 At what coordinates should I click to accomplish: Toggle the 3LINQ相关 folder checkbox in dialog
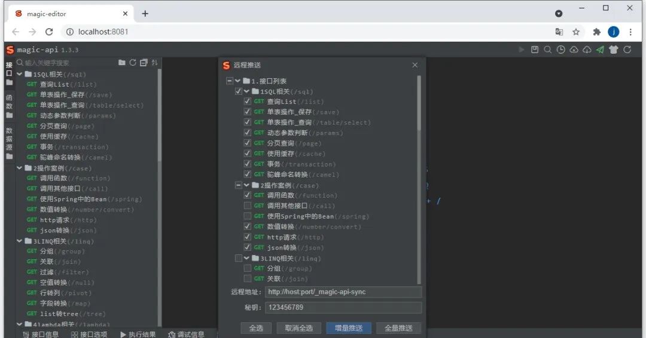tap(239, 258)
